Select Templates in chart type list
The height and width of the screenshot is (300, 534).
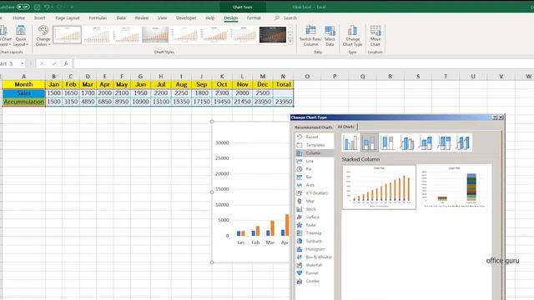[x=315, y=145]
